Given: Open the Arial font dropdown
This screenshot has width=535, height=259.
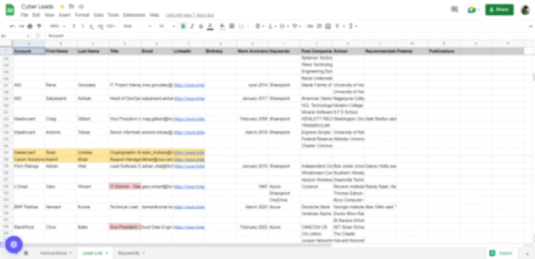Looking at the screenshot, I should click(137, 26).
